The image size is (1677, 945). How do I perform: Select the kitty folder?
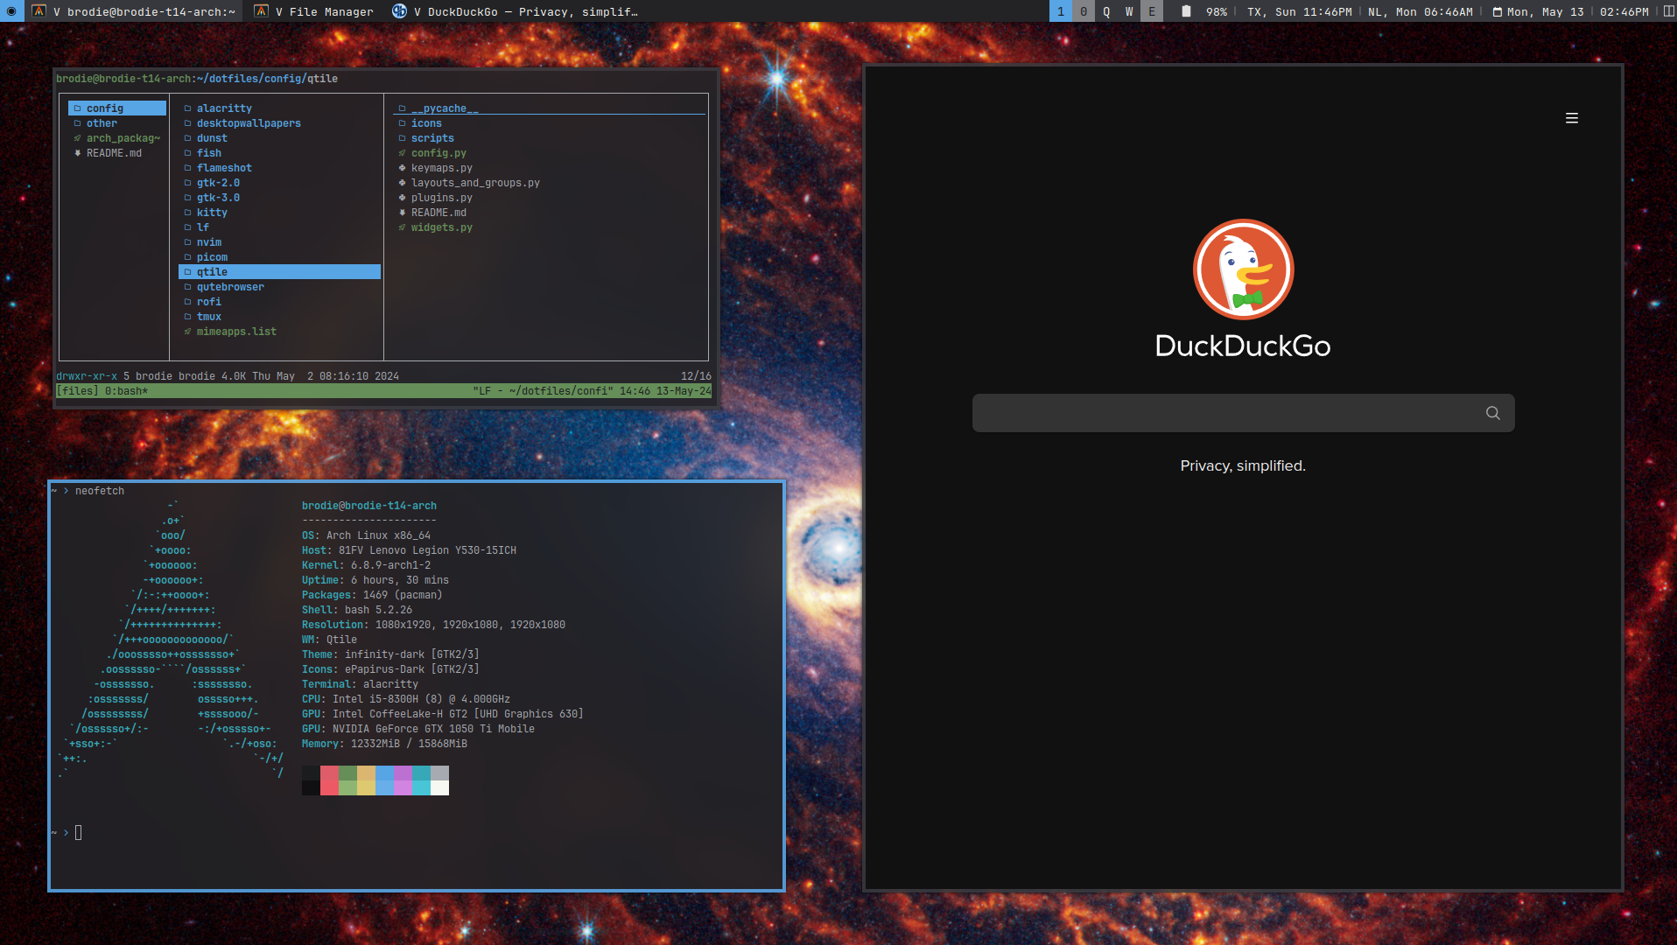point(212,213)
